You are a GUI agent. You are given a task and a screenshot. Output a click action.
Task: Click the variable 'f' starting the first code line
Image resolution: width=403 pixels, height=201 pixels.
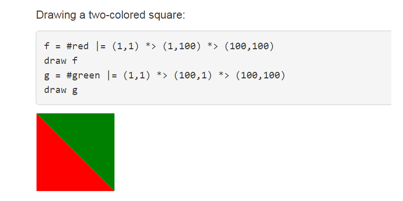point(47,47)
